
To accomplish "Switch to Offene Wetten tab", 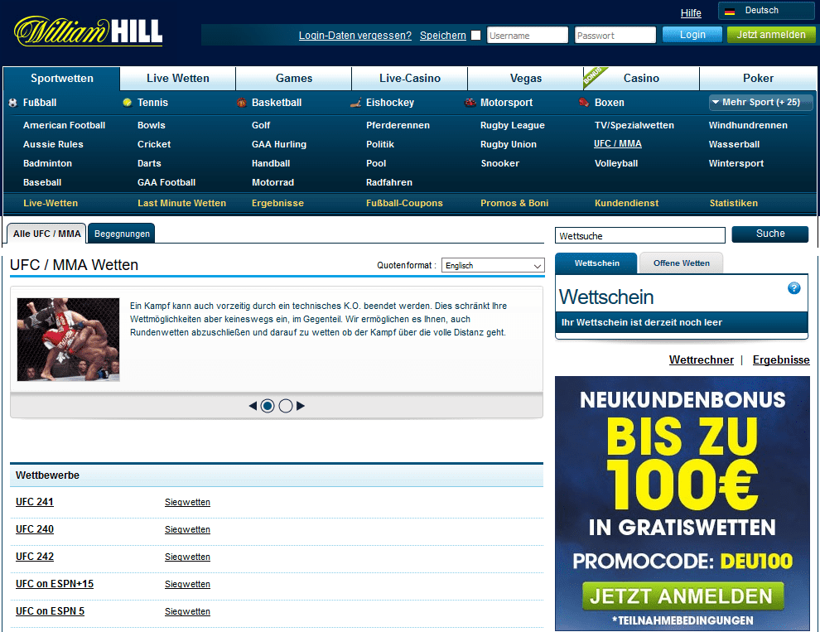I will point(682,263).
